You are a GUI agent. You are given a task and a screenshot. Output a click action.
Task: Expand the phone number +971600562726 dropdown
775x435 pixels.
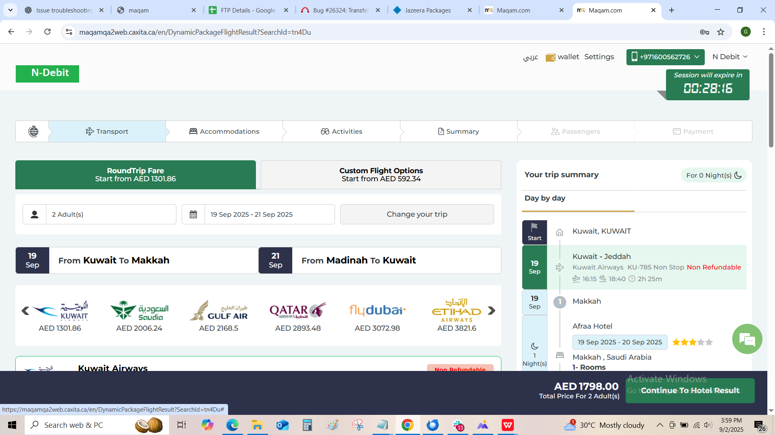tap(665, 57)
